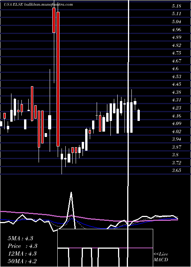Click the last white candlestick on the right

tap(139, 115)
